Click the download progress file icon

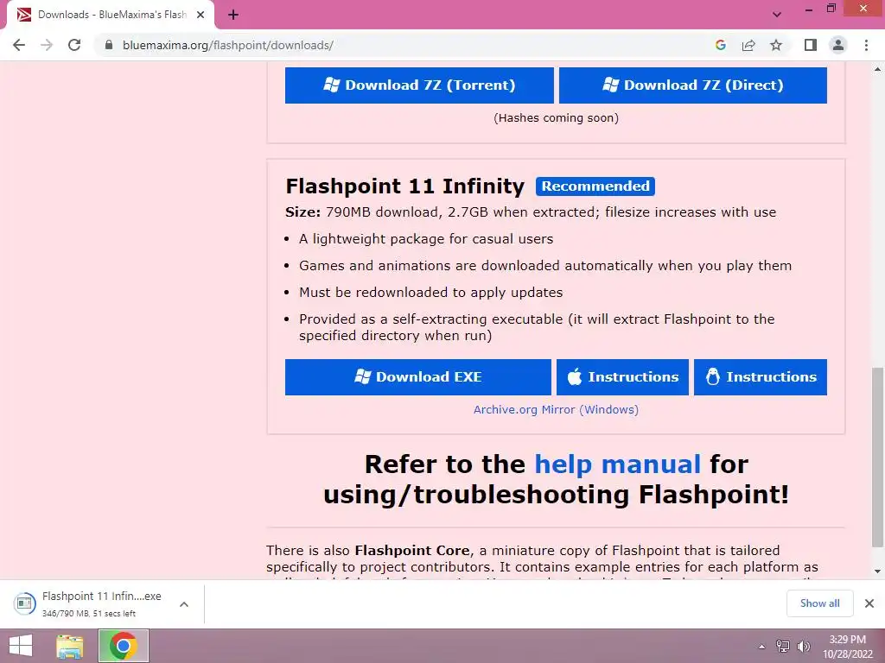click(x=24, y=603)
